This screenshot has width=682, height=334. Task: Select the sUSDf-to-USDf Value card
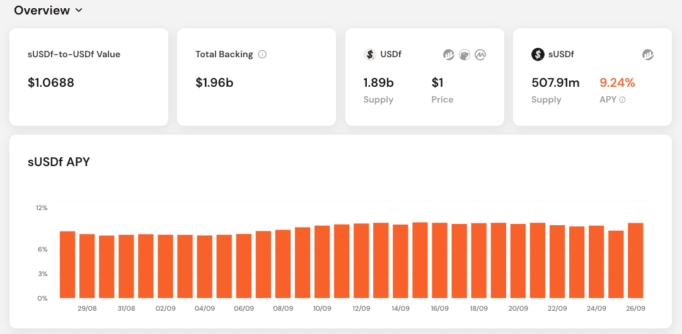[x=89, y=77]
